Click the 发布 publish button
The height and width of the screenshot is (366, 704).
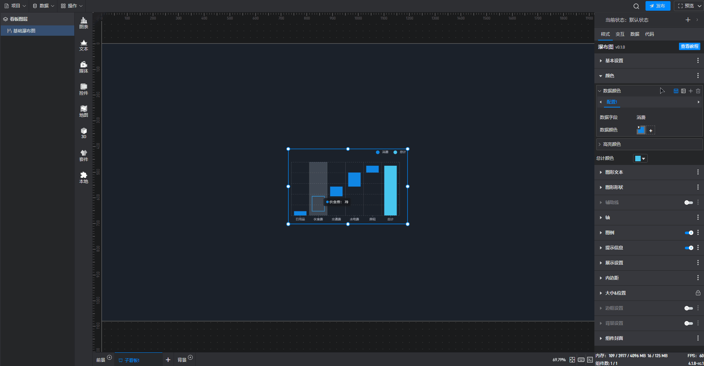pyautogui.click(x=658, y=6)
